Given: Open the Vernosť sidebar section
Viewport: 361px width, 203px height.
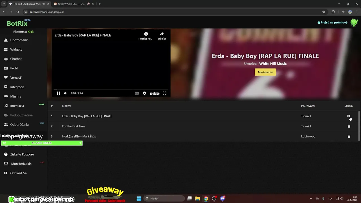Looking at the screenshot, I should point(16,78).
